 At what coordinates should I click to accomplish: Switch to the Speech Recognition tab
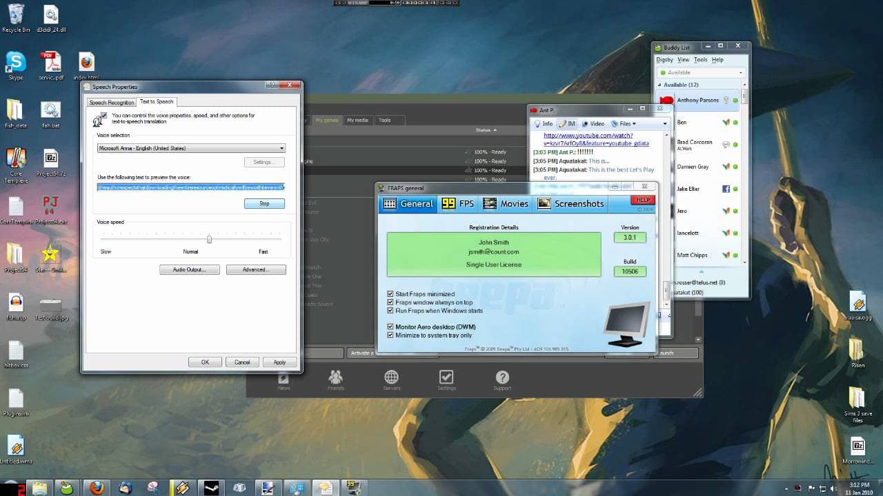[x=112, y=103]
